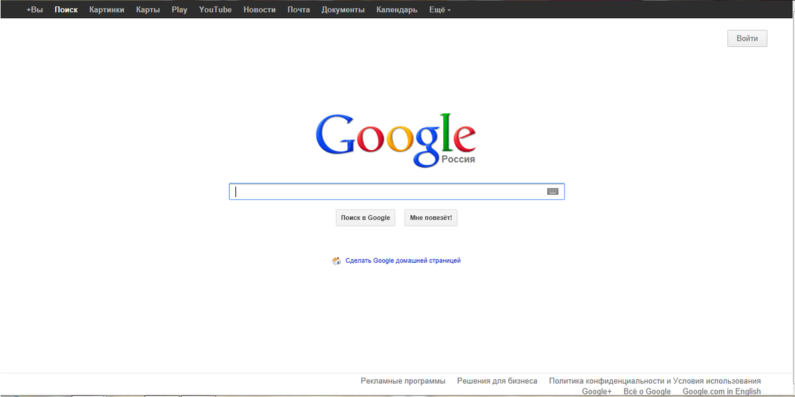
Task: Open the virtual keyboard icon in search box
Action: (553, 191)
